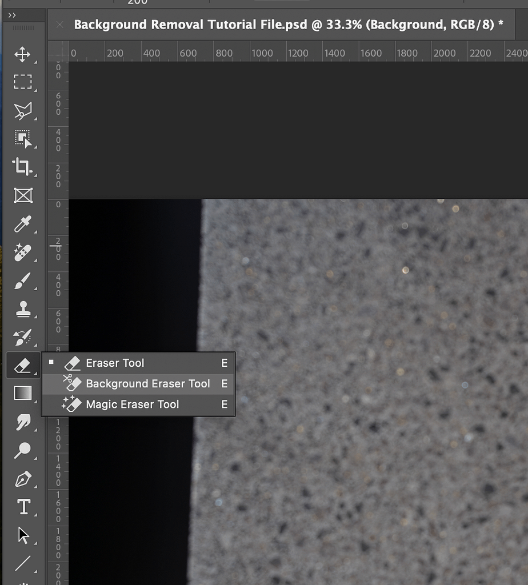Choose the Horizontal Type tool
This screenshot has width=528, height=585.
pos(23,507)
